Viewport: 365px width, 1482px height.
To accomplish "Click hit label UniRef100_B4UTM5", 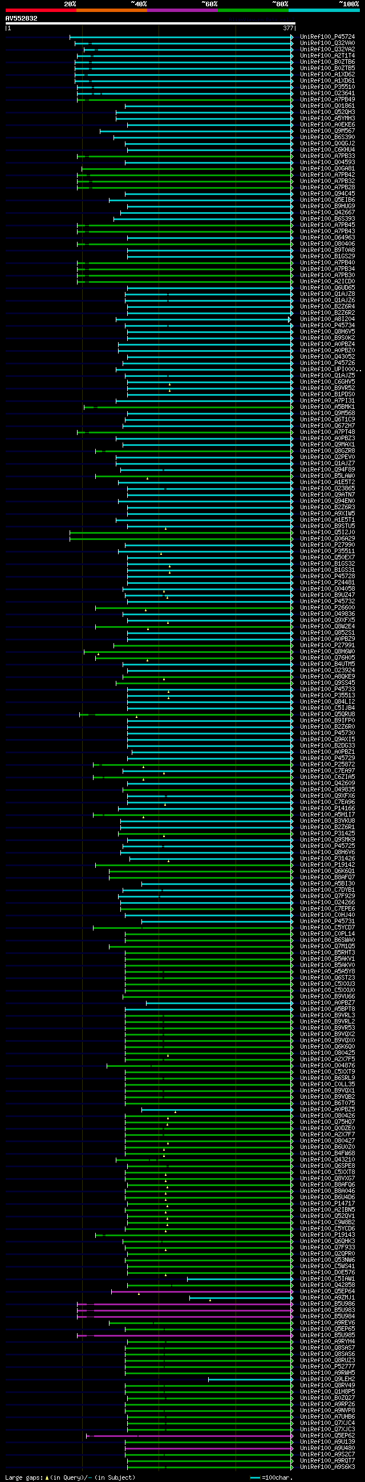I will 327,664.
